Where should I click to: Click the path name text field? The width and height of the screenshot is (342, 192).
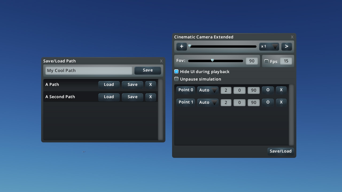click(89, 71)
